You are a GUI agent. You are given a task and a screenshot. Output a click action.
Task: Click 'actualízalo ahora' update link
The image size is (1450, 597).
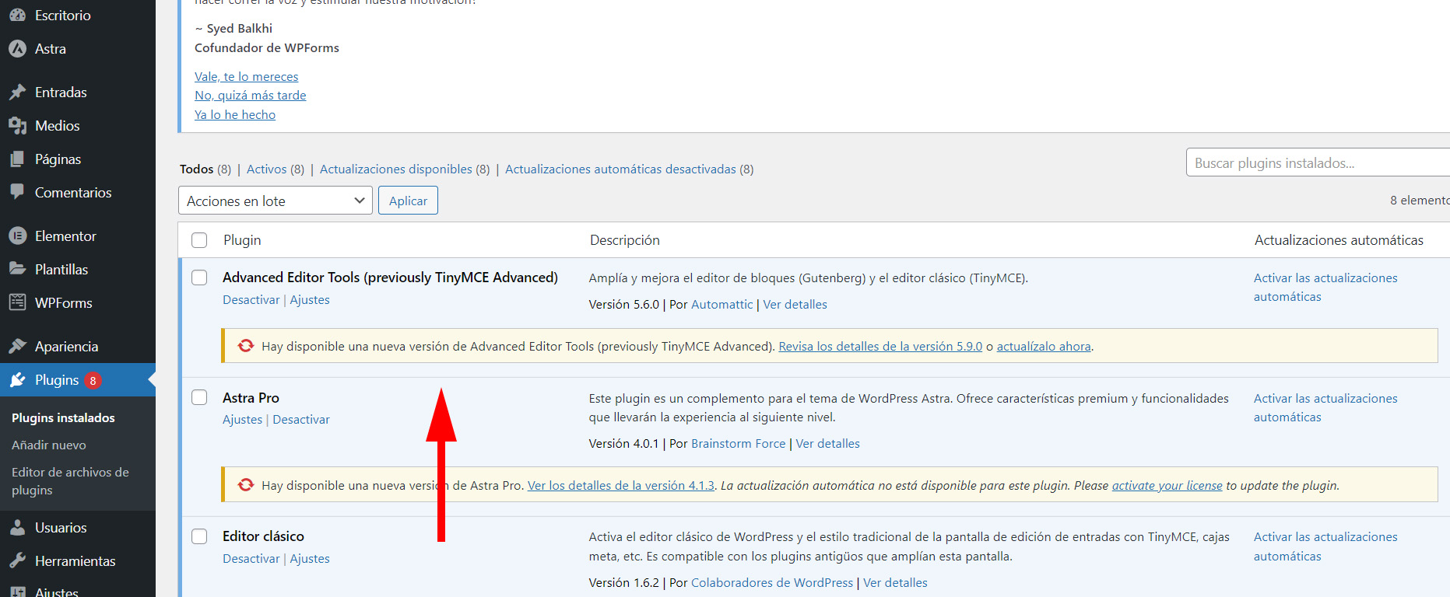(x=1044, y=347)
